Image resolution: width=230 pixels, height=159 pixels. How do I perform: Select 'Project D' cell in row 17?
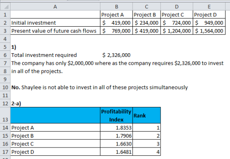(x=55, y=152)
